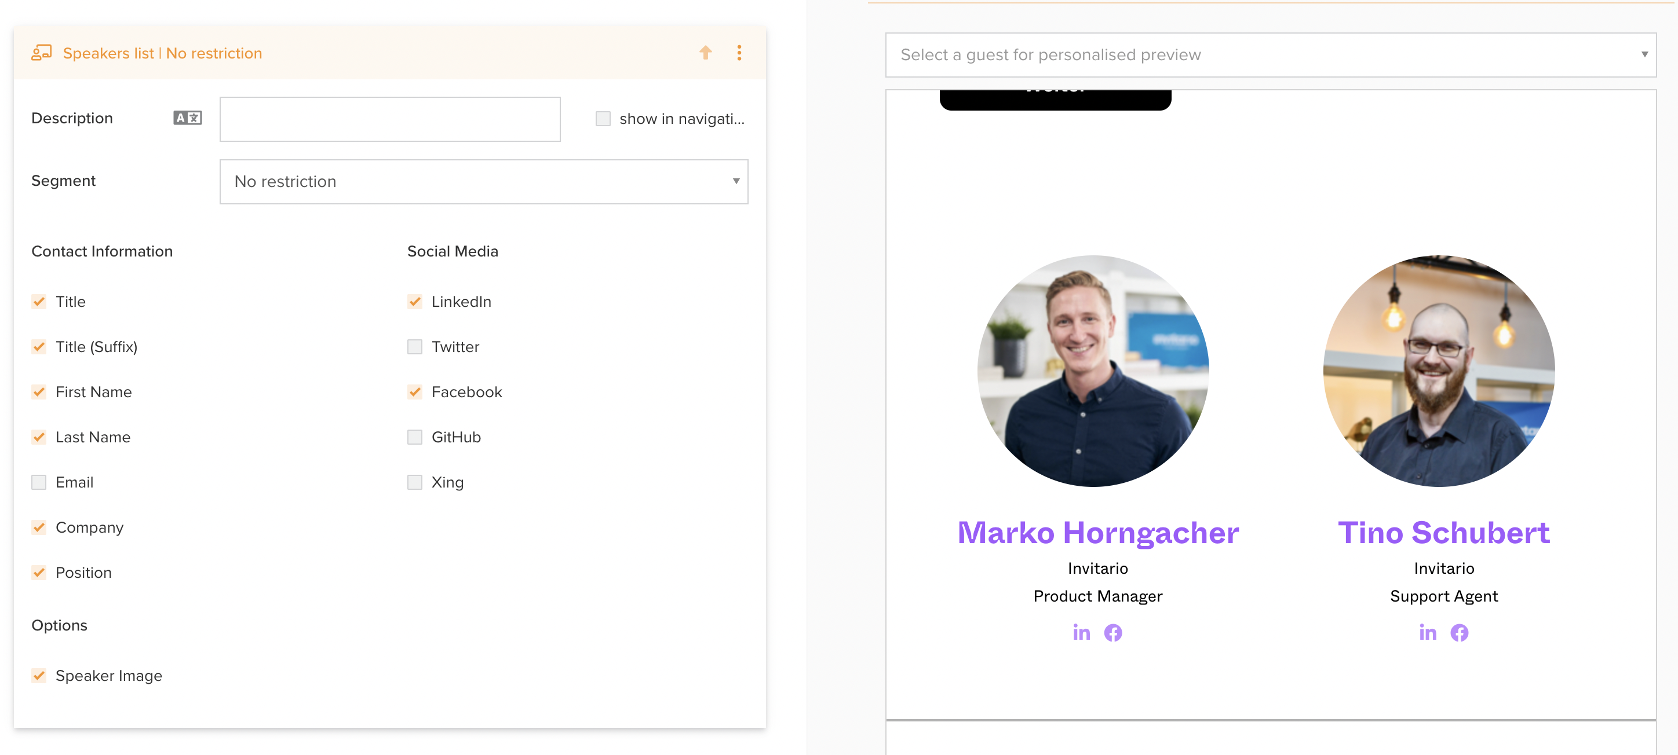The height and width of the screenshot is (755, 1678).
Task: Enable the Email checkbox
Action: pos(39,482)
